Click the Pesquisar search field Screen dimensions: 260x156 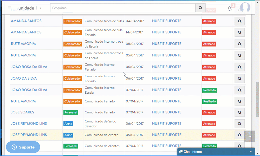point(123,8)
